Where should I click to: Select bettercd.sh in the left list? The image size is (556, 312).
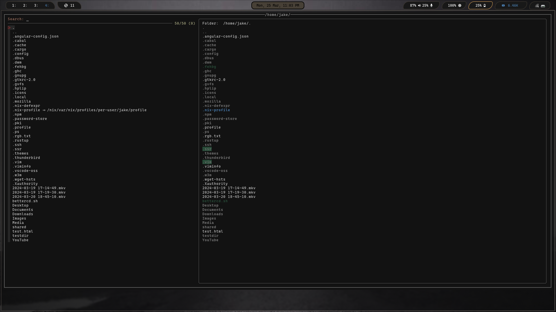tap(25, 201)
